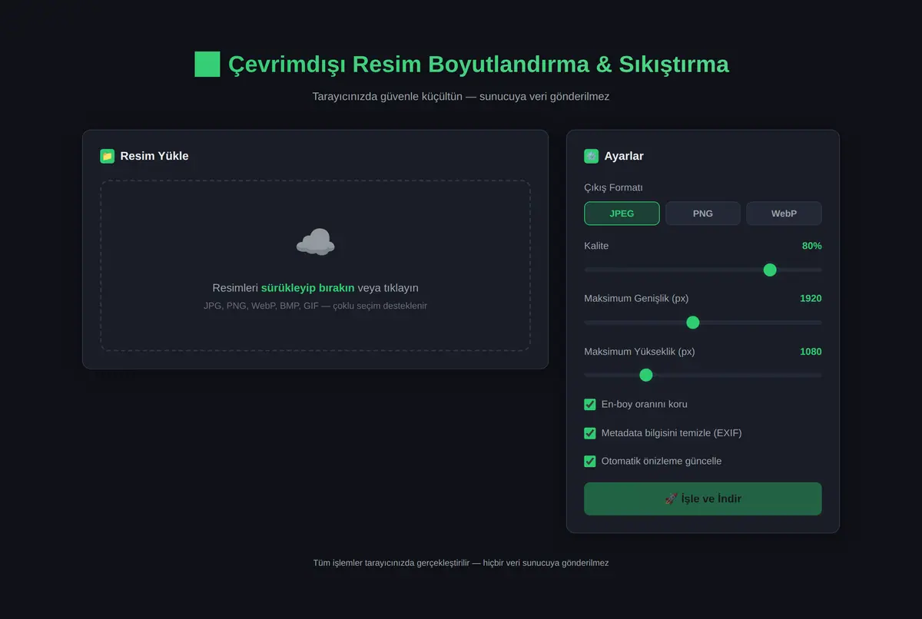
Task: Click the Kalite label
Action: coord(596,246)
